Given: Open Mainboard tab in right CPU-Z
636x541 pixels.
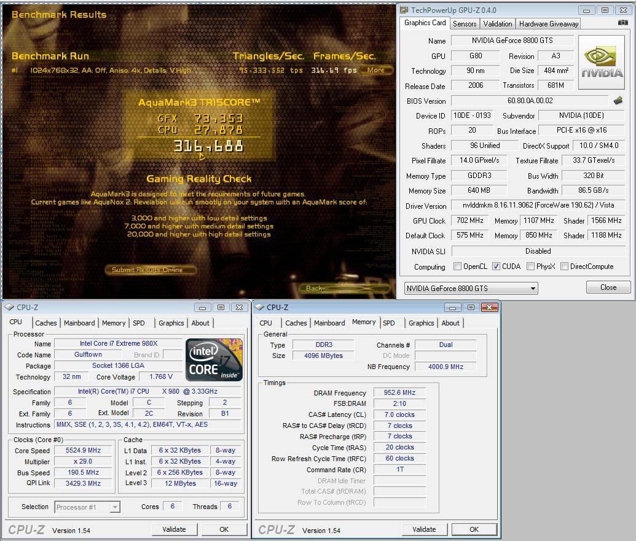Looking at the screenshot, I should (x=329, y=323).
